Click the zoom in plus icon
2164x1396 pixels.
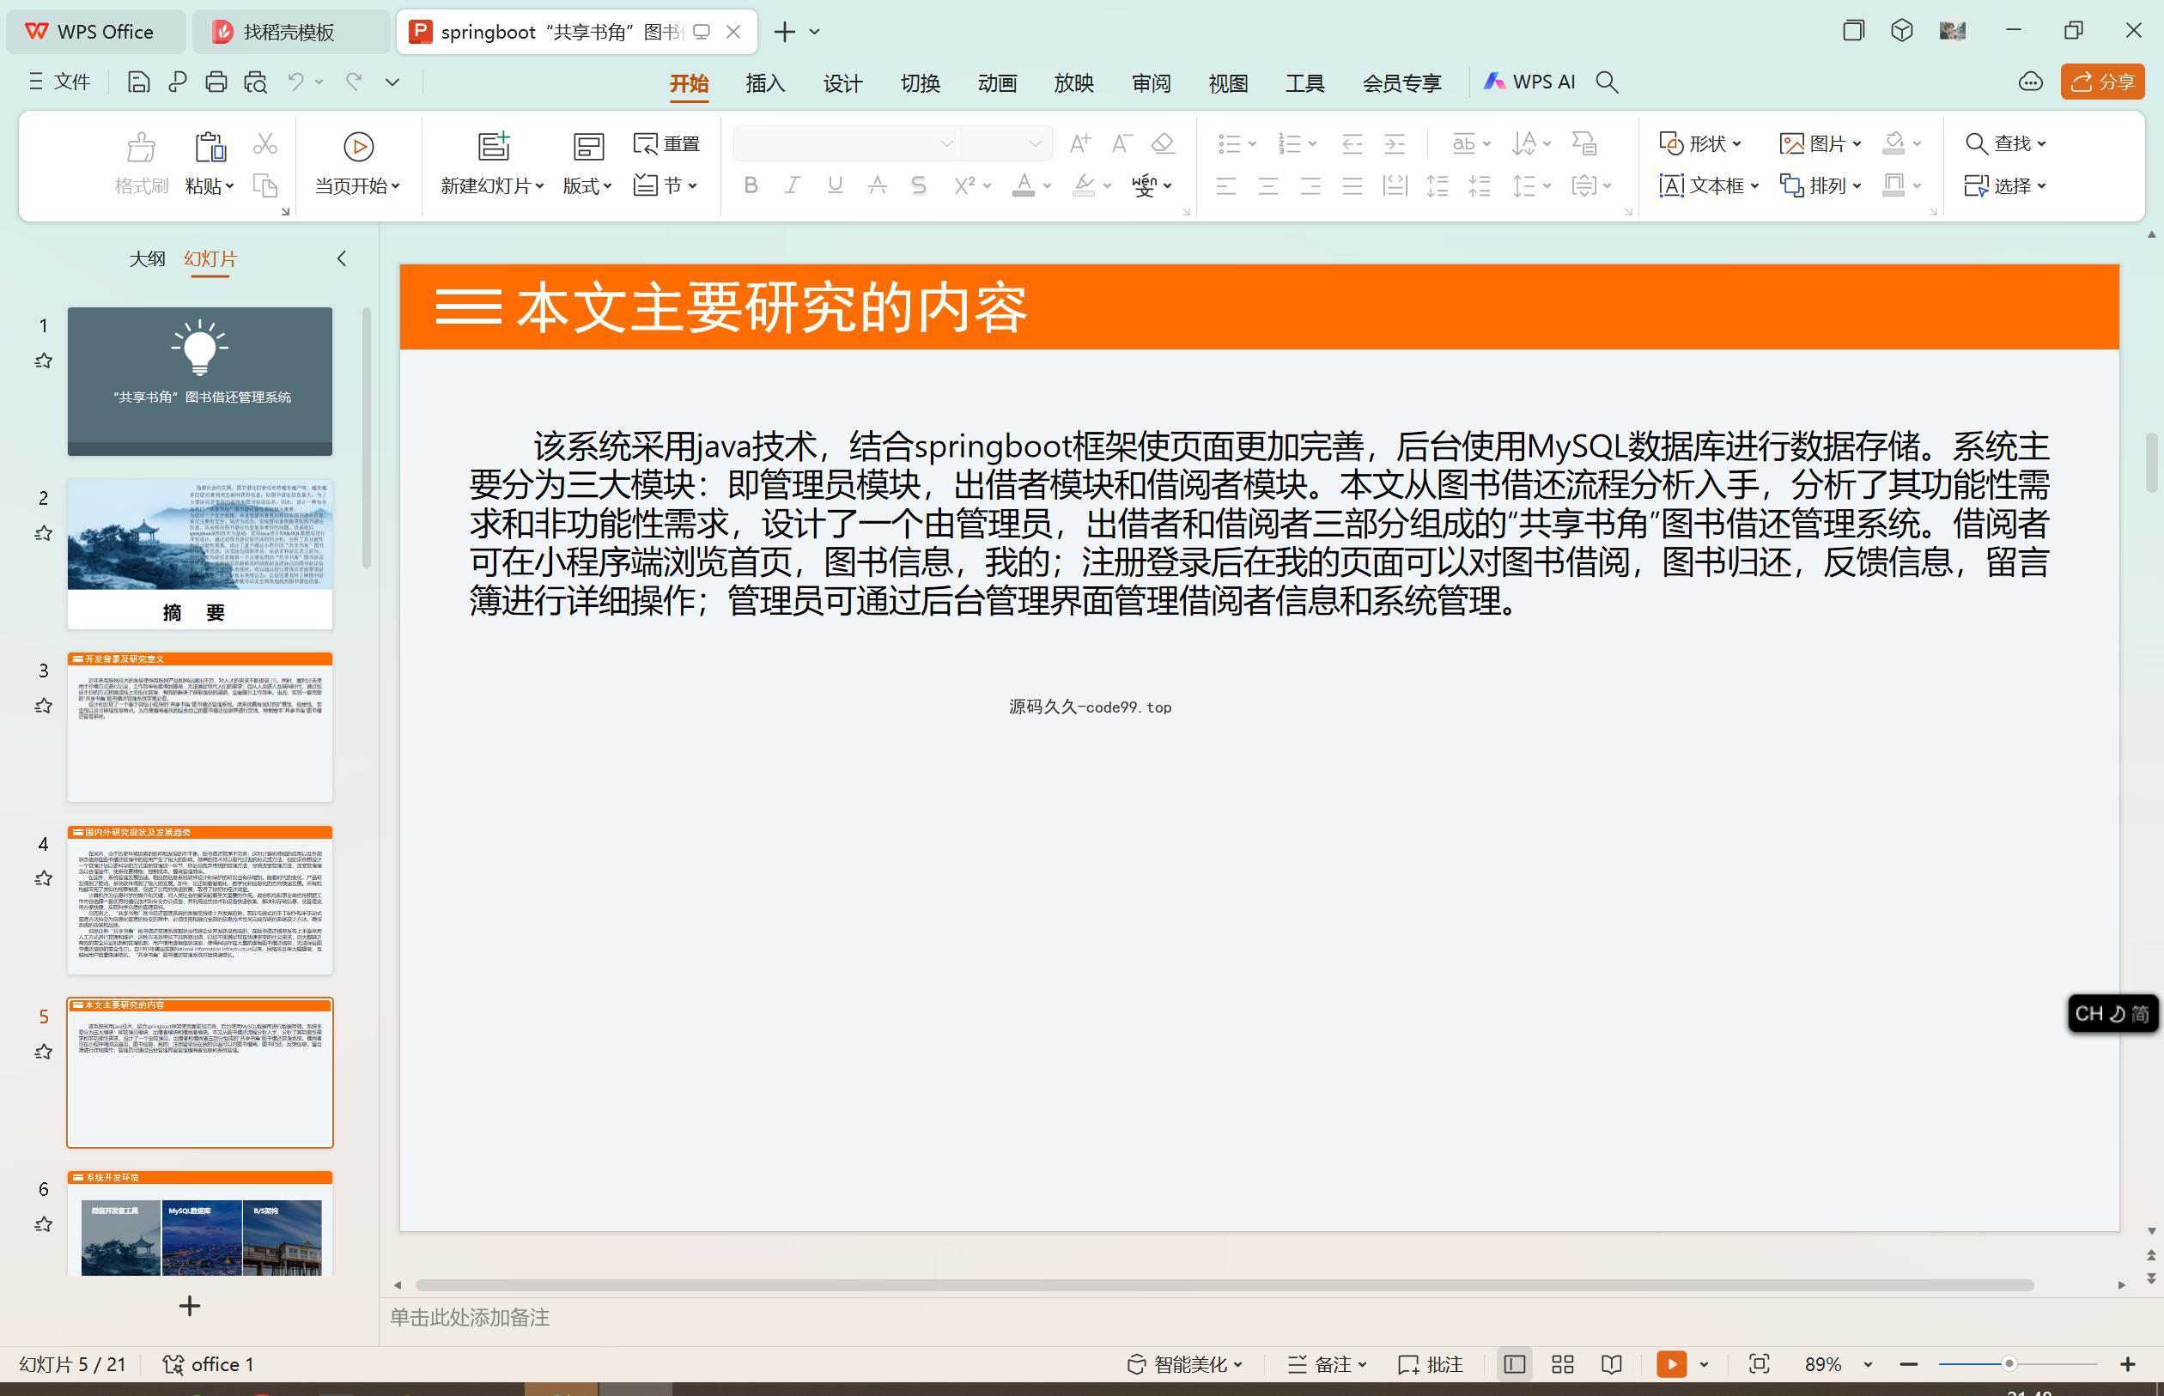click(x=2128, y=1364)
